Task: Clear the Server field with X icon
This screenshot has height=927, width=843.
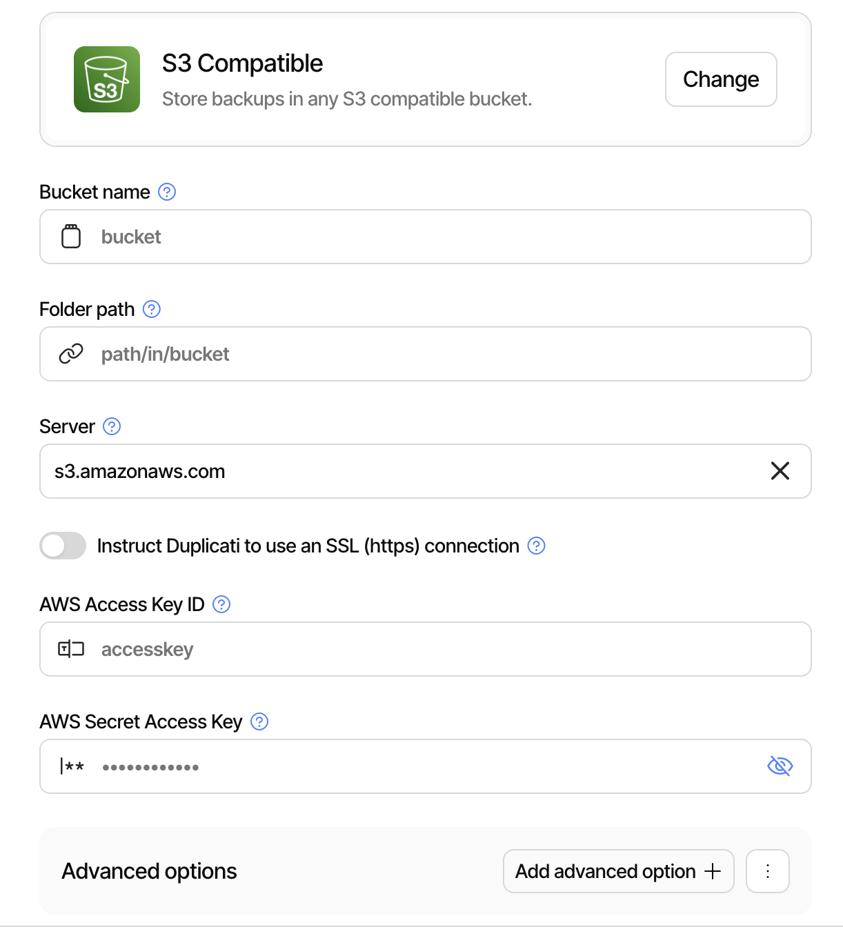Action: [780, 471]
